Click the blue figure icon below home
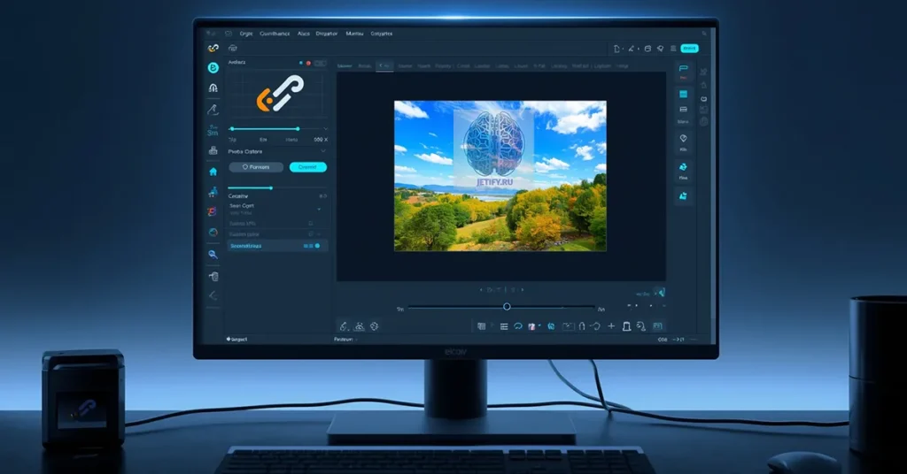 coord(213,192)
